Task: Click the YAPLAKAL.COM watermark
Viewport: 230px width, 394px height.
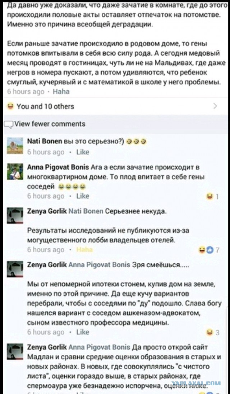Action: pyautogui.click(x=196, y=383)
